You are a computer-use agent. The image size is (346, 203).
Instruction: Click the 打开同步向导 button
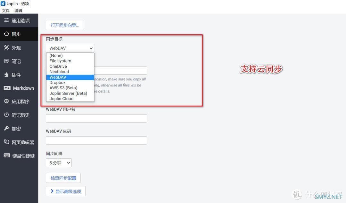[x=65, y=25]
